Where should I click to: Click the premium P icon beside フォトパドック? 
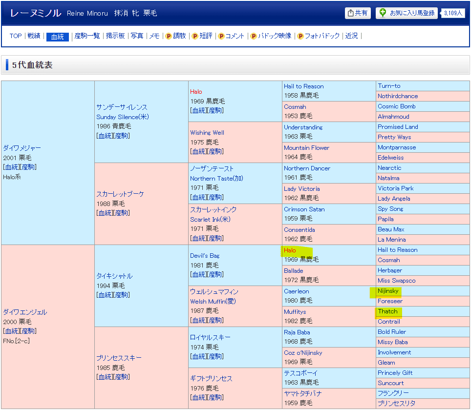[300, 36]
